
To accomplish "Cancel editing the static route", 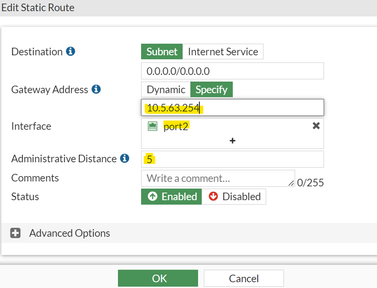I will click(243, 278).
